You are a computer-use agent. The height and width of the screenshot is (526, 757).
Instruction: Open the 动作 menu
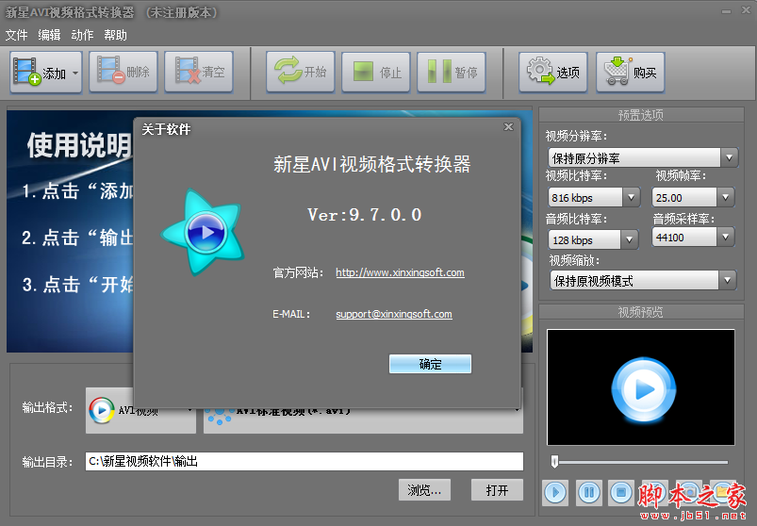[x=82, y=35]
